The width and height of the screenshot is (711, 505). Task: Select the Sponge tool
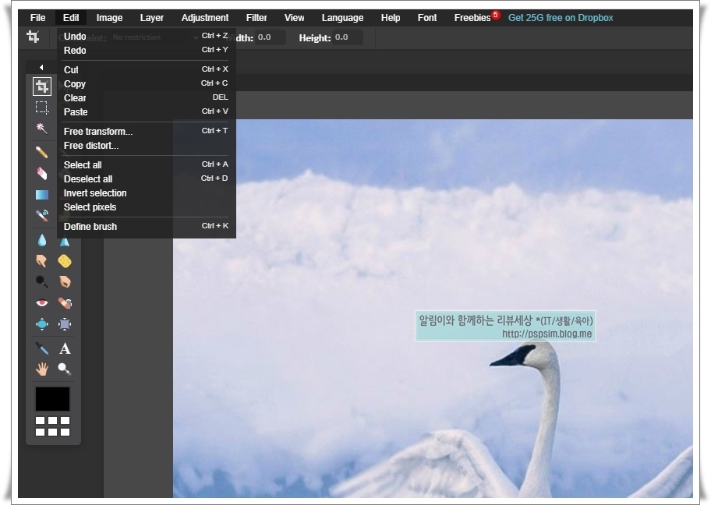[x=65, y=261]
